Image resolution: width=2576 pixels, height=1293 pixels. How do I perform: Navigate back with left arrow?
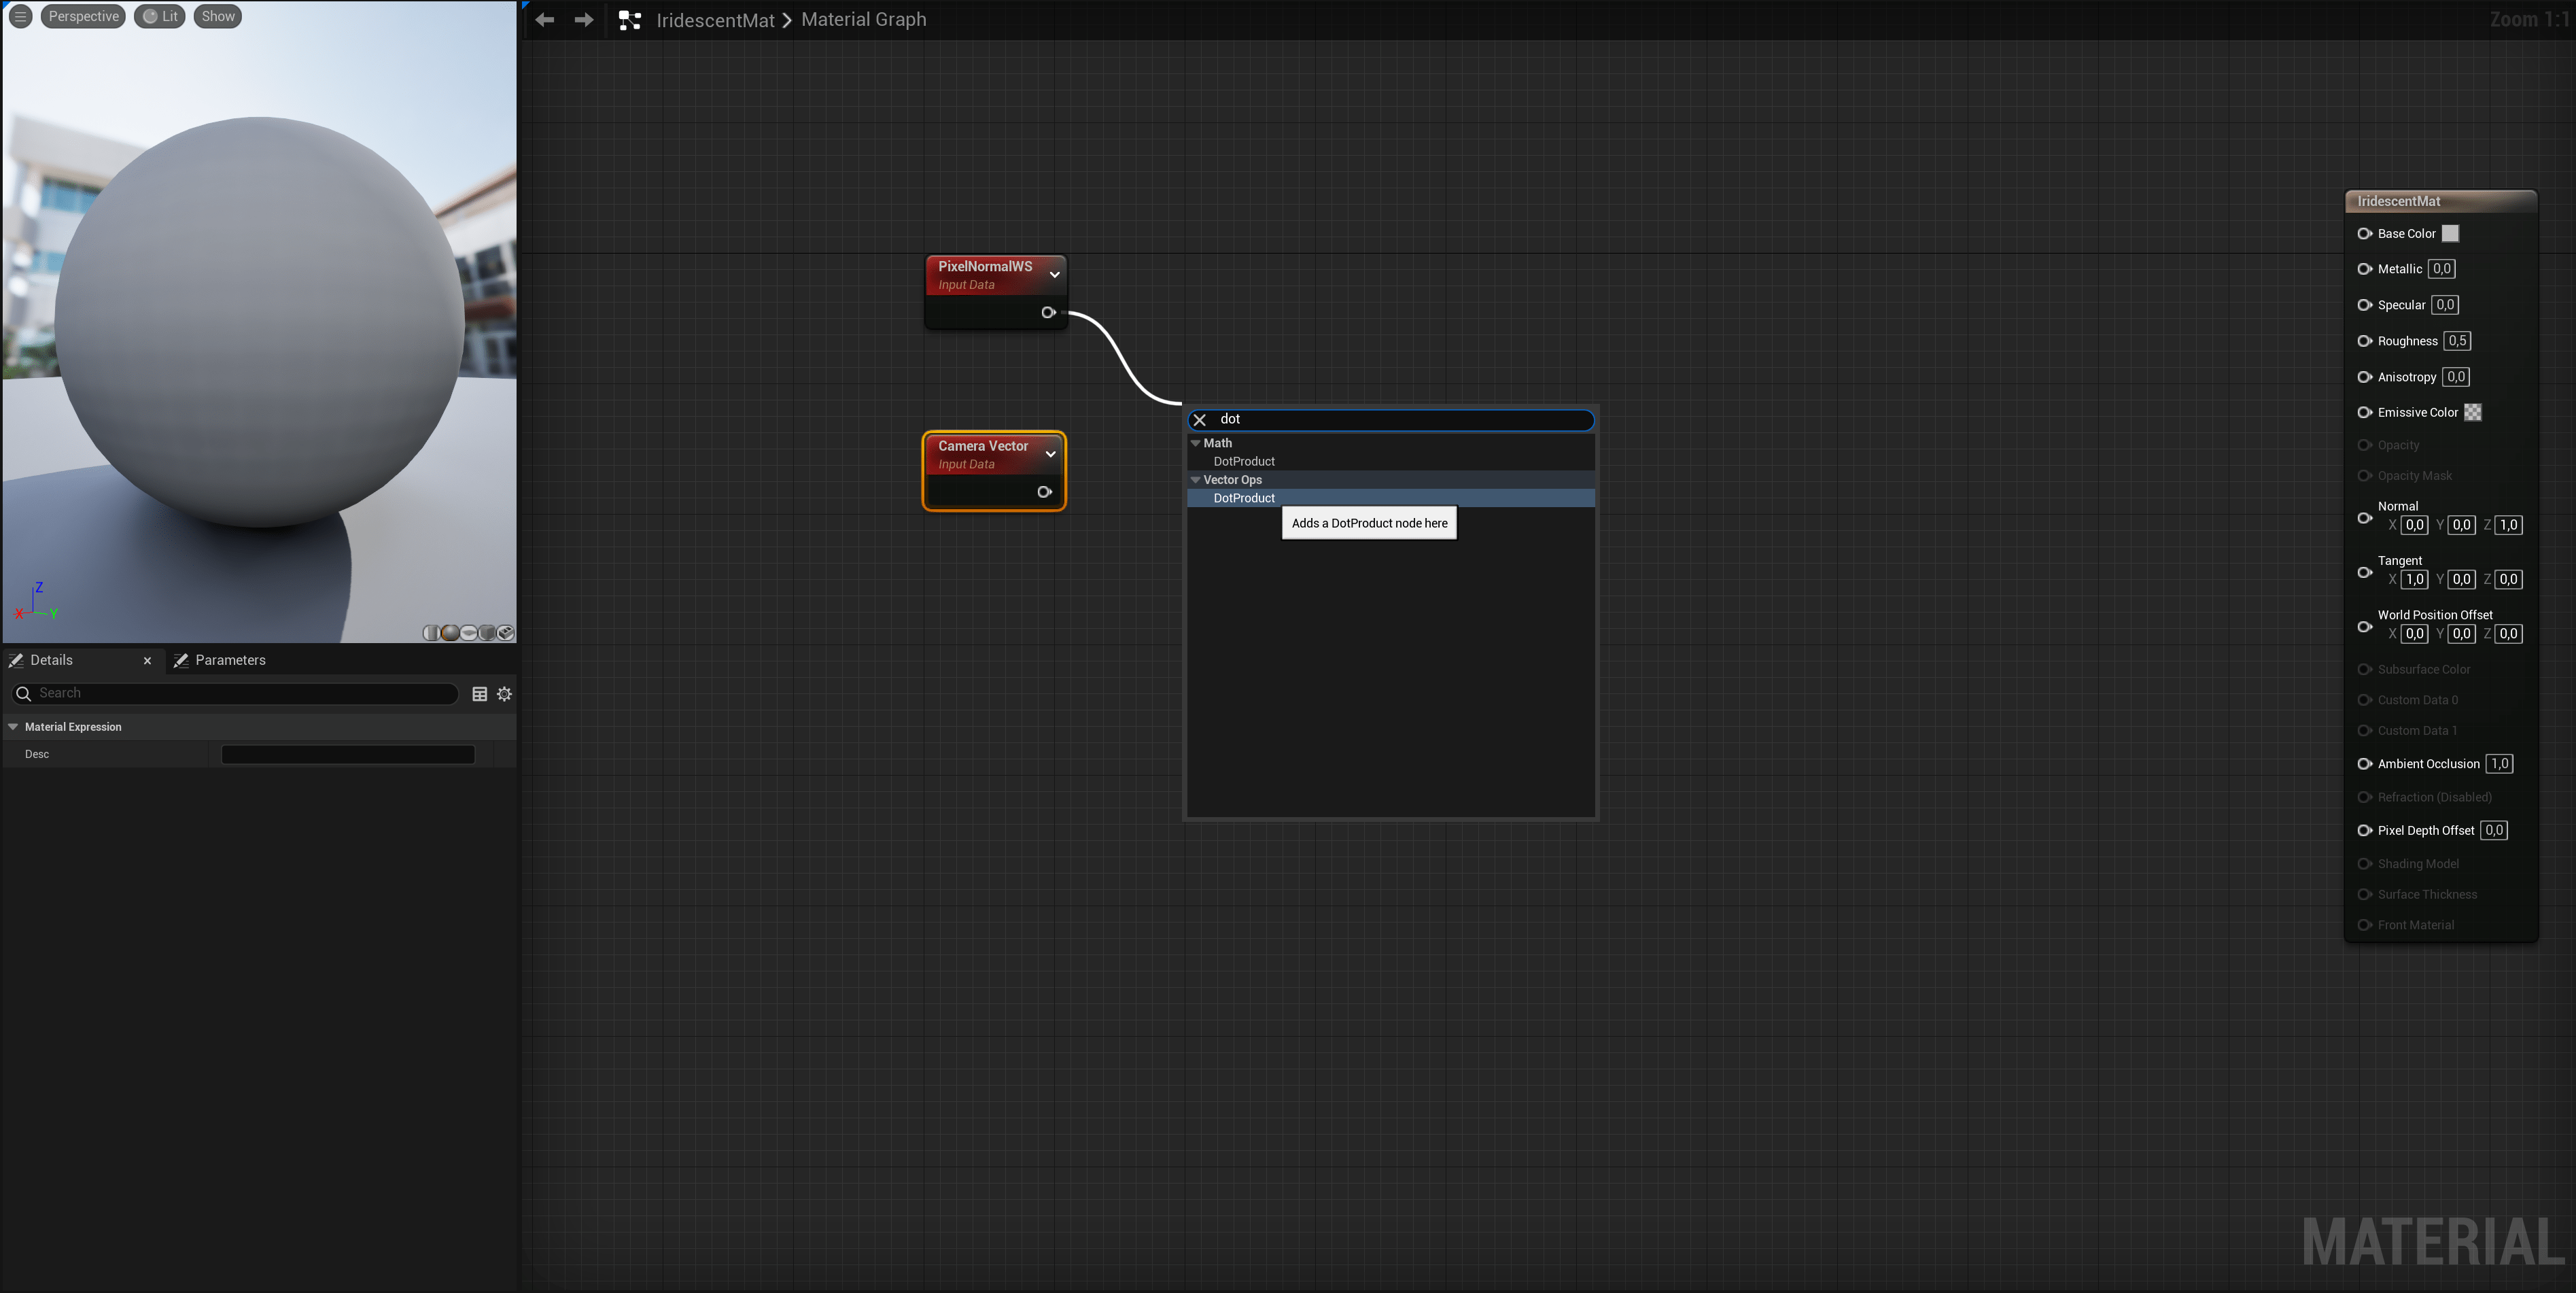click(x=545, y=20)
